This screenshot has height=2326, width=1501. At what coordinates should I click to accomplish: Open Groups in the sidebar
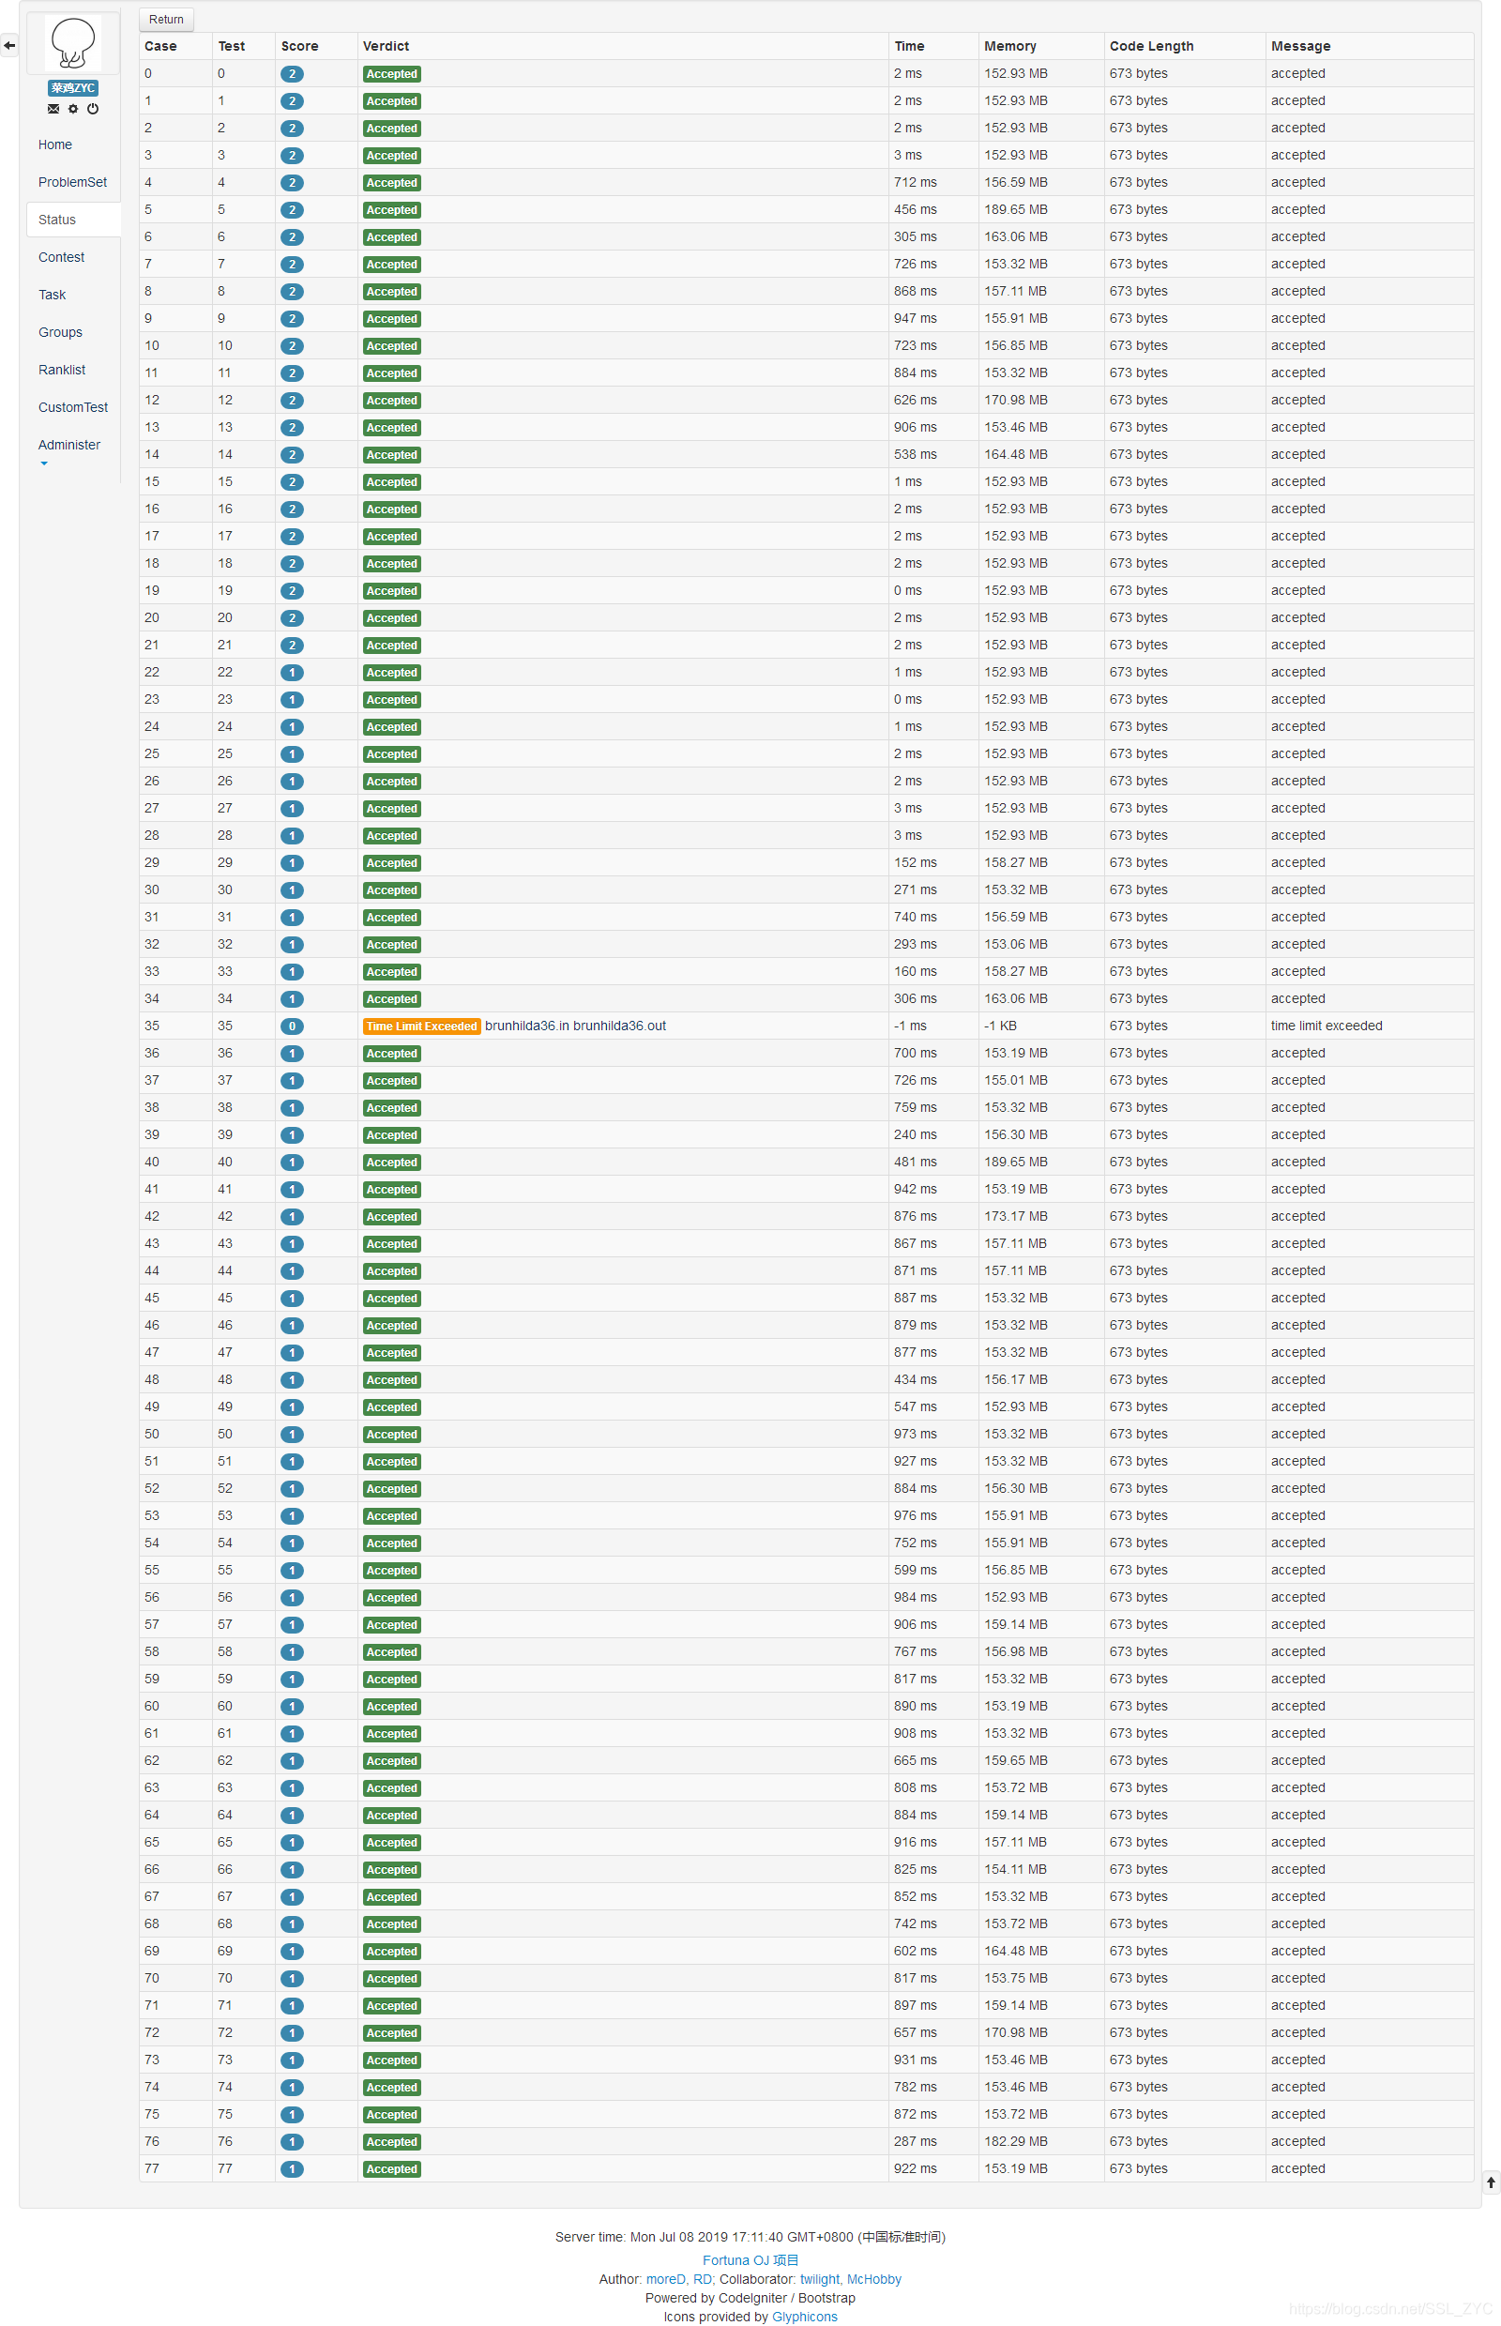(60, 332)
